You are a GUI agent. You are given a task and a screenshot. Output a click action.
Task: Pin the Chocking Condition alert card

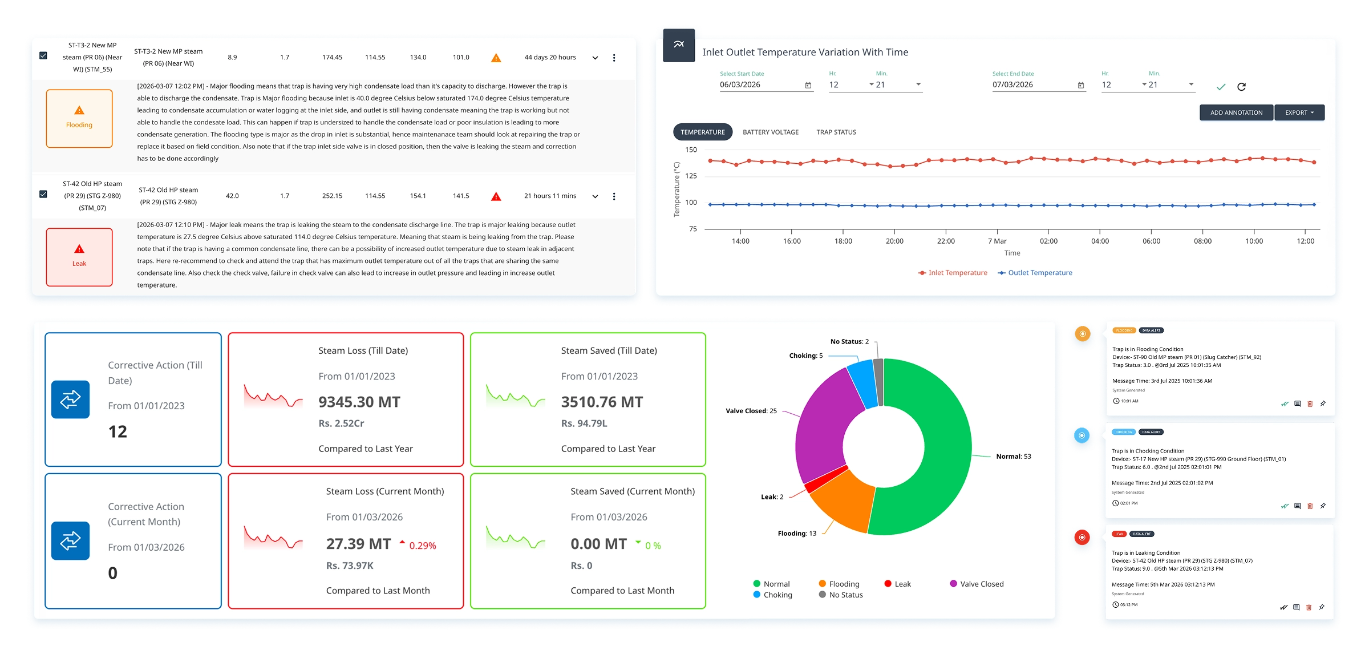tap(1323, 506)
